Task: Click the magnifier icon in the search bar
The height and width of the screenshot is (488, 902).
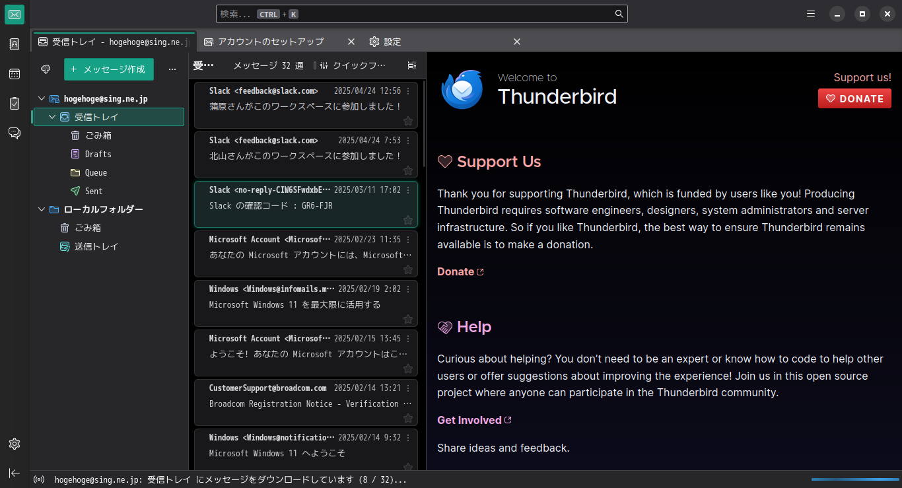Action: tap(619, 14)
